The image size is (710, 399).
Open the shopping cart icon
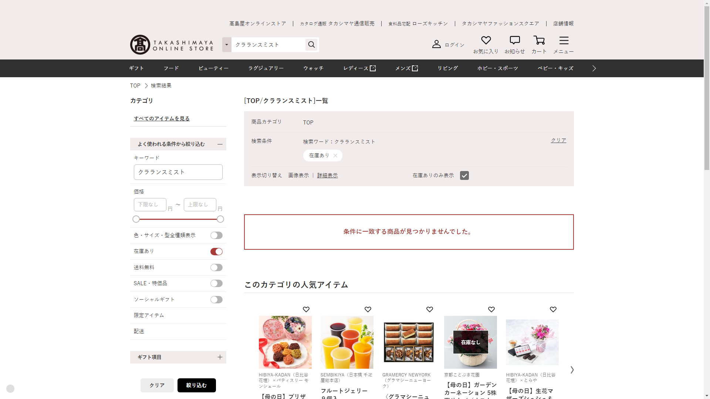(x=539, y=41)
